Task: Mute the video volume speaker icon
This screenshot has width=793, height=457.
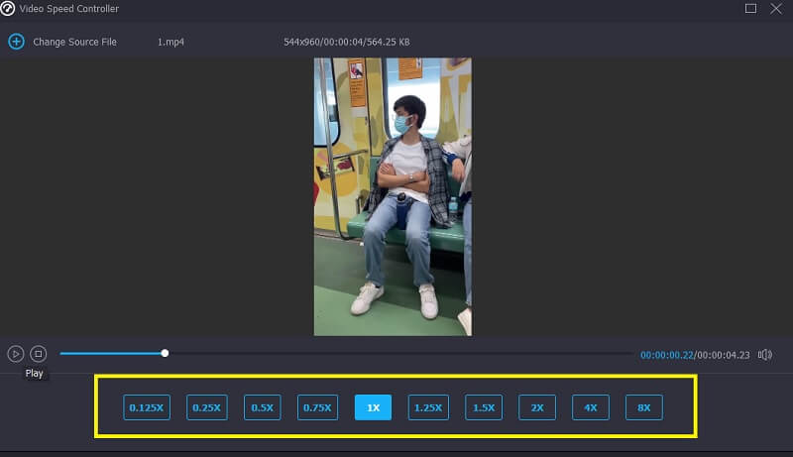Action: point(764,354)
